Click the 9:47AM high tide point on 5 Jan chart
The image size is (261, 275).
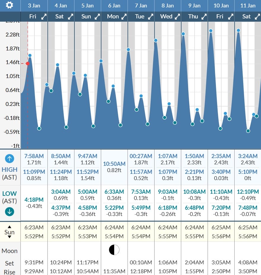[85, 75]
